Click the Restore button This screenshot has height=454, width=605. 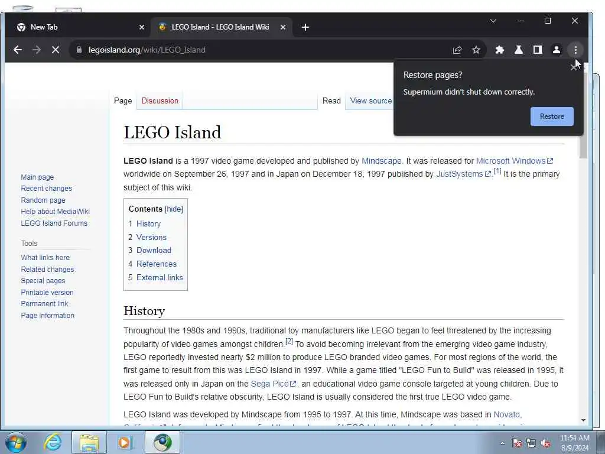tap(552, 116)
